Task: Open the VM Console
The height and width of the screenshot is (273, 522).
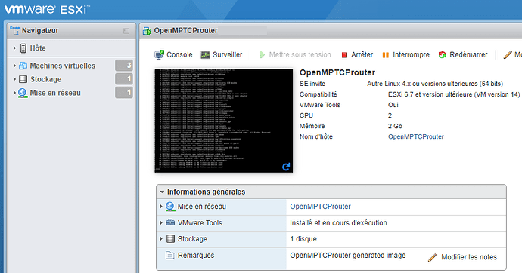Action: coord(173,55)
